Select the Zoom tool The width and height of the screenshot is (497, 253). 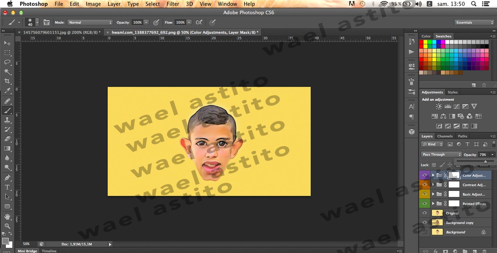pos(7,226)
